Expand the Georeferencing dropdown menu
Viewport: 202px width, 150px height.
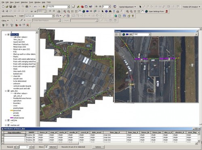click(8, 16)
